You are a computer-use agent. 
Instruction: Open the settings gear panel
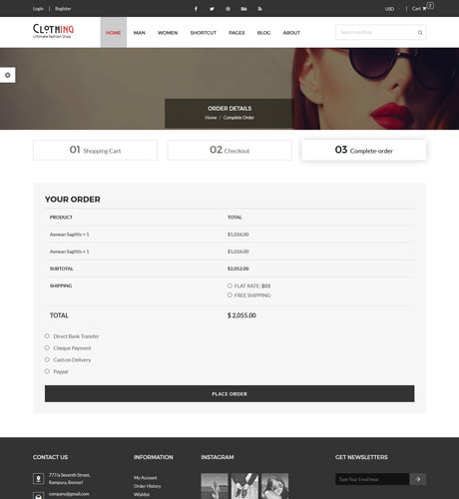[8, 75]
